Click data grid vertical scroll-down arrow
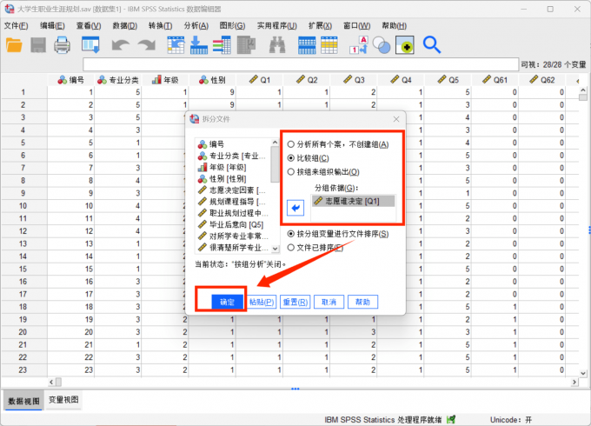The width and height of the screenshot is (591, 426). (x=582, y=373)
